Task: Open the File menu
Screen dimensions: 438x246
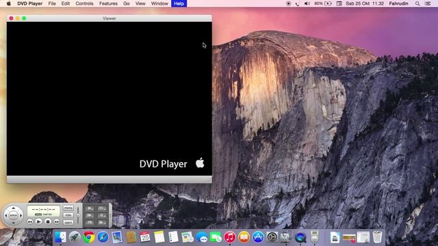Action: coord(52,3)
